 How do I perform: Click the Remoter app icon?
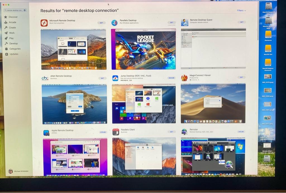184,131
